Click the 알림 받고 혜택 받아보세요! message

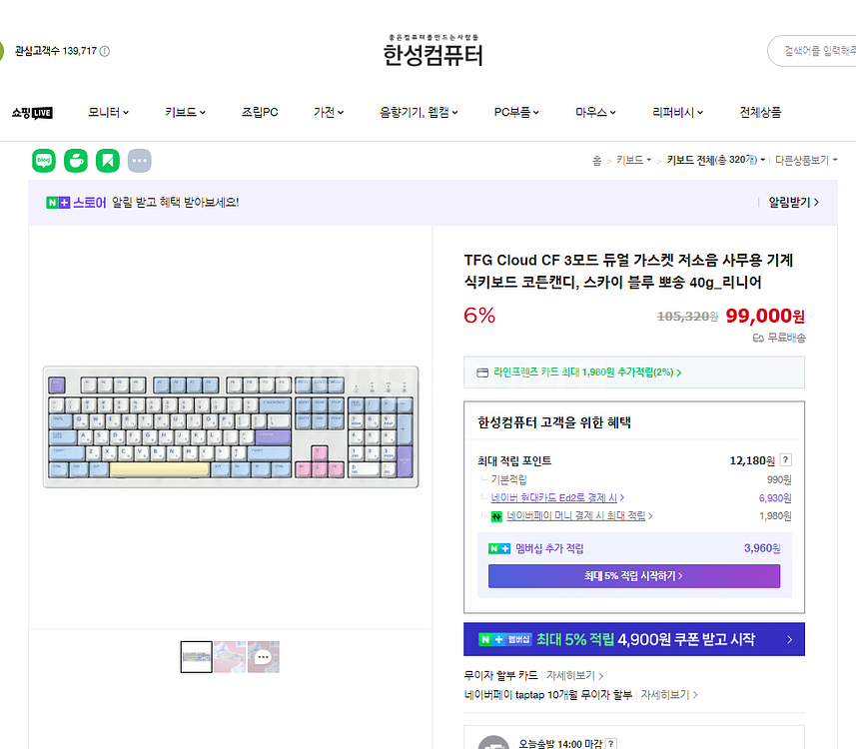pyautogui.click(x=175, y=203)
